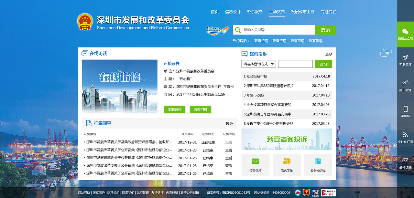Click the 政府网站 找错 footer badge

(329, 193)
